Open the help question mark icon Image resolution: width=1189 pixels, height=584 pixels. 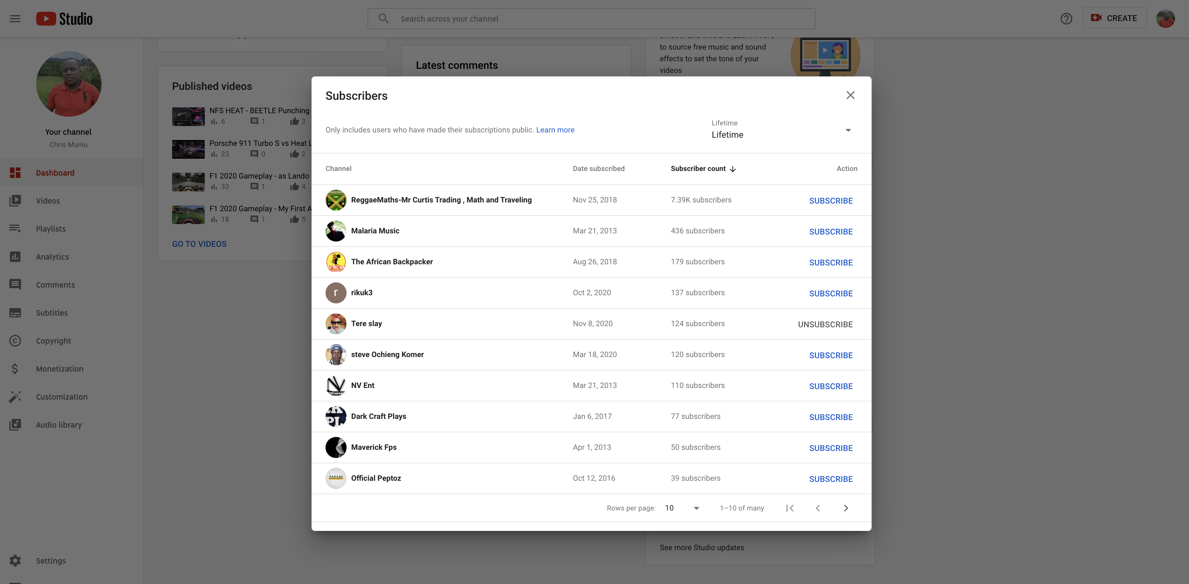[x=1066, y=18]
